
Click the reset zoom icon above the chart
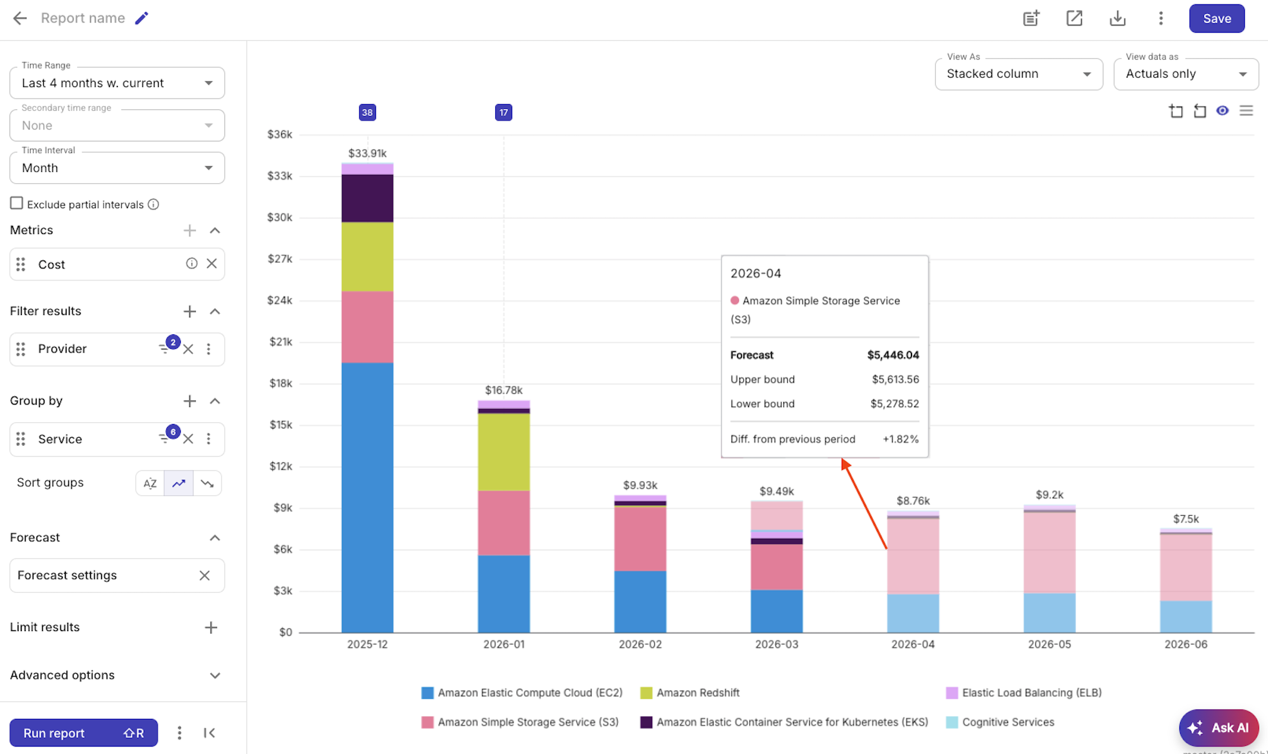pyautogui.click(x=1200, y=110)
